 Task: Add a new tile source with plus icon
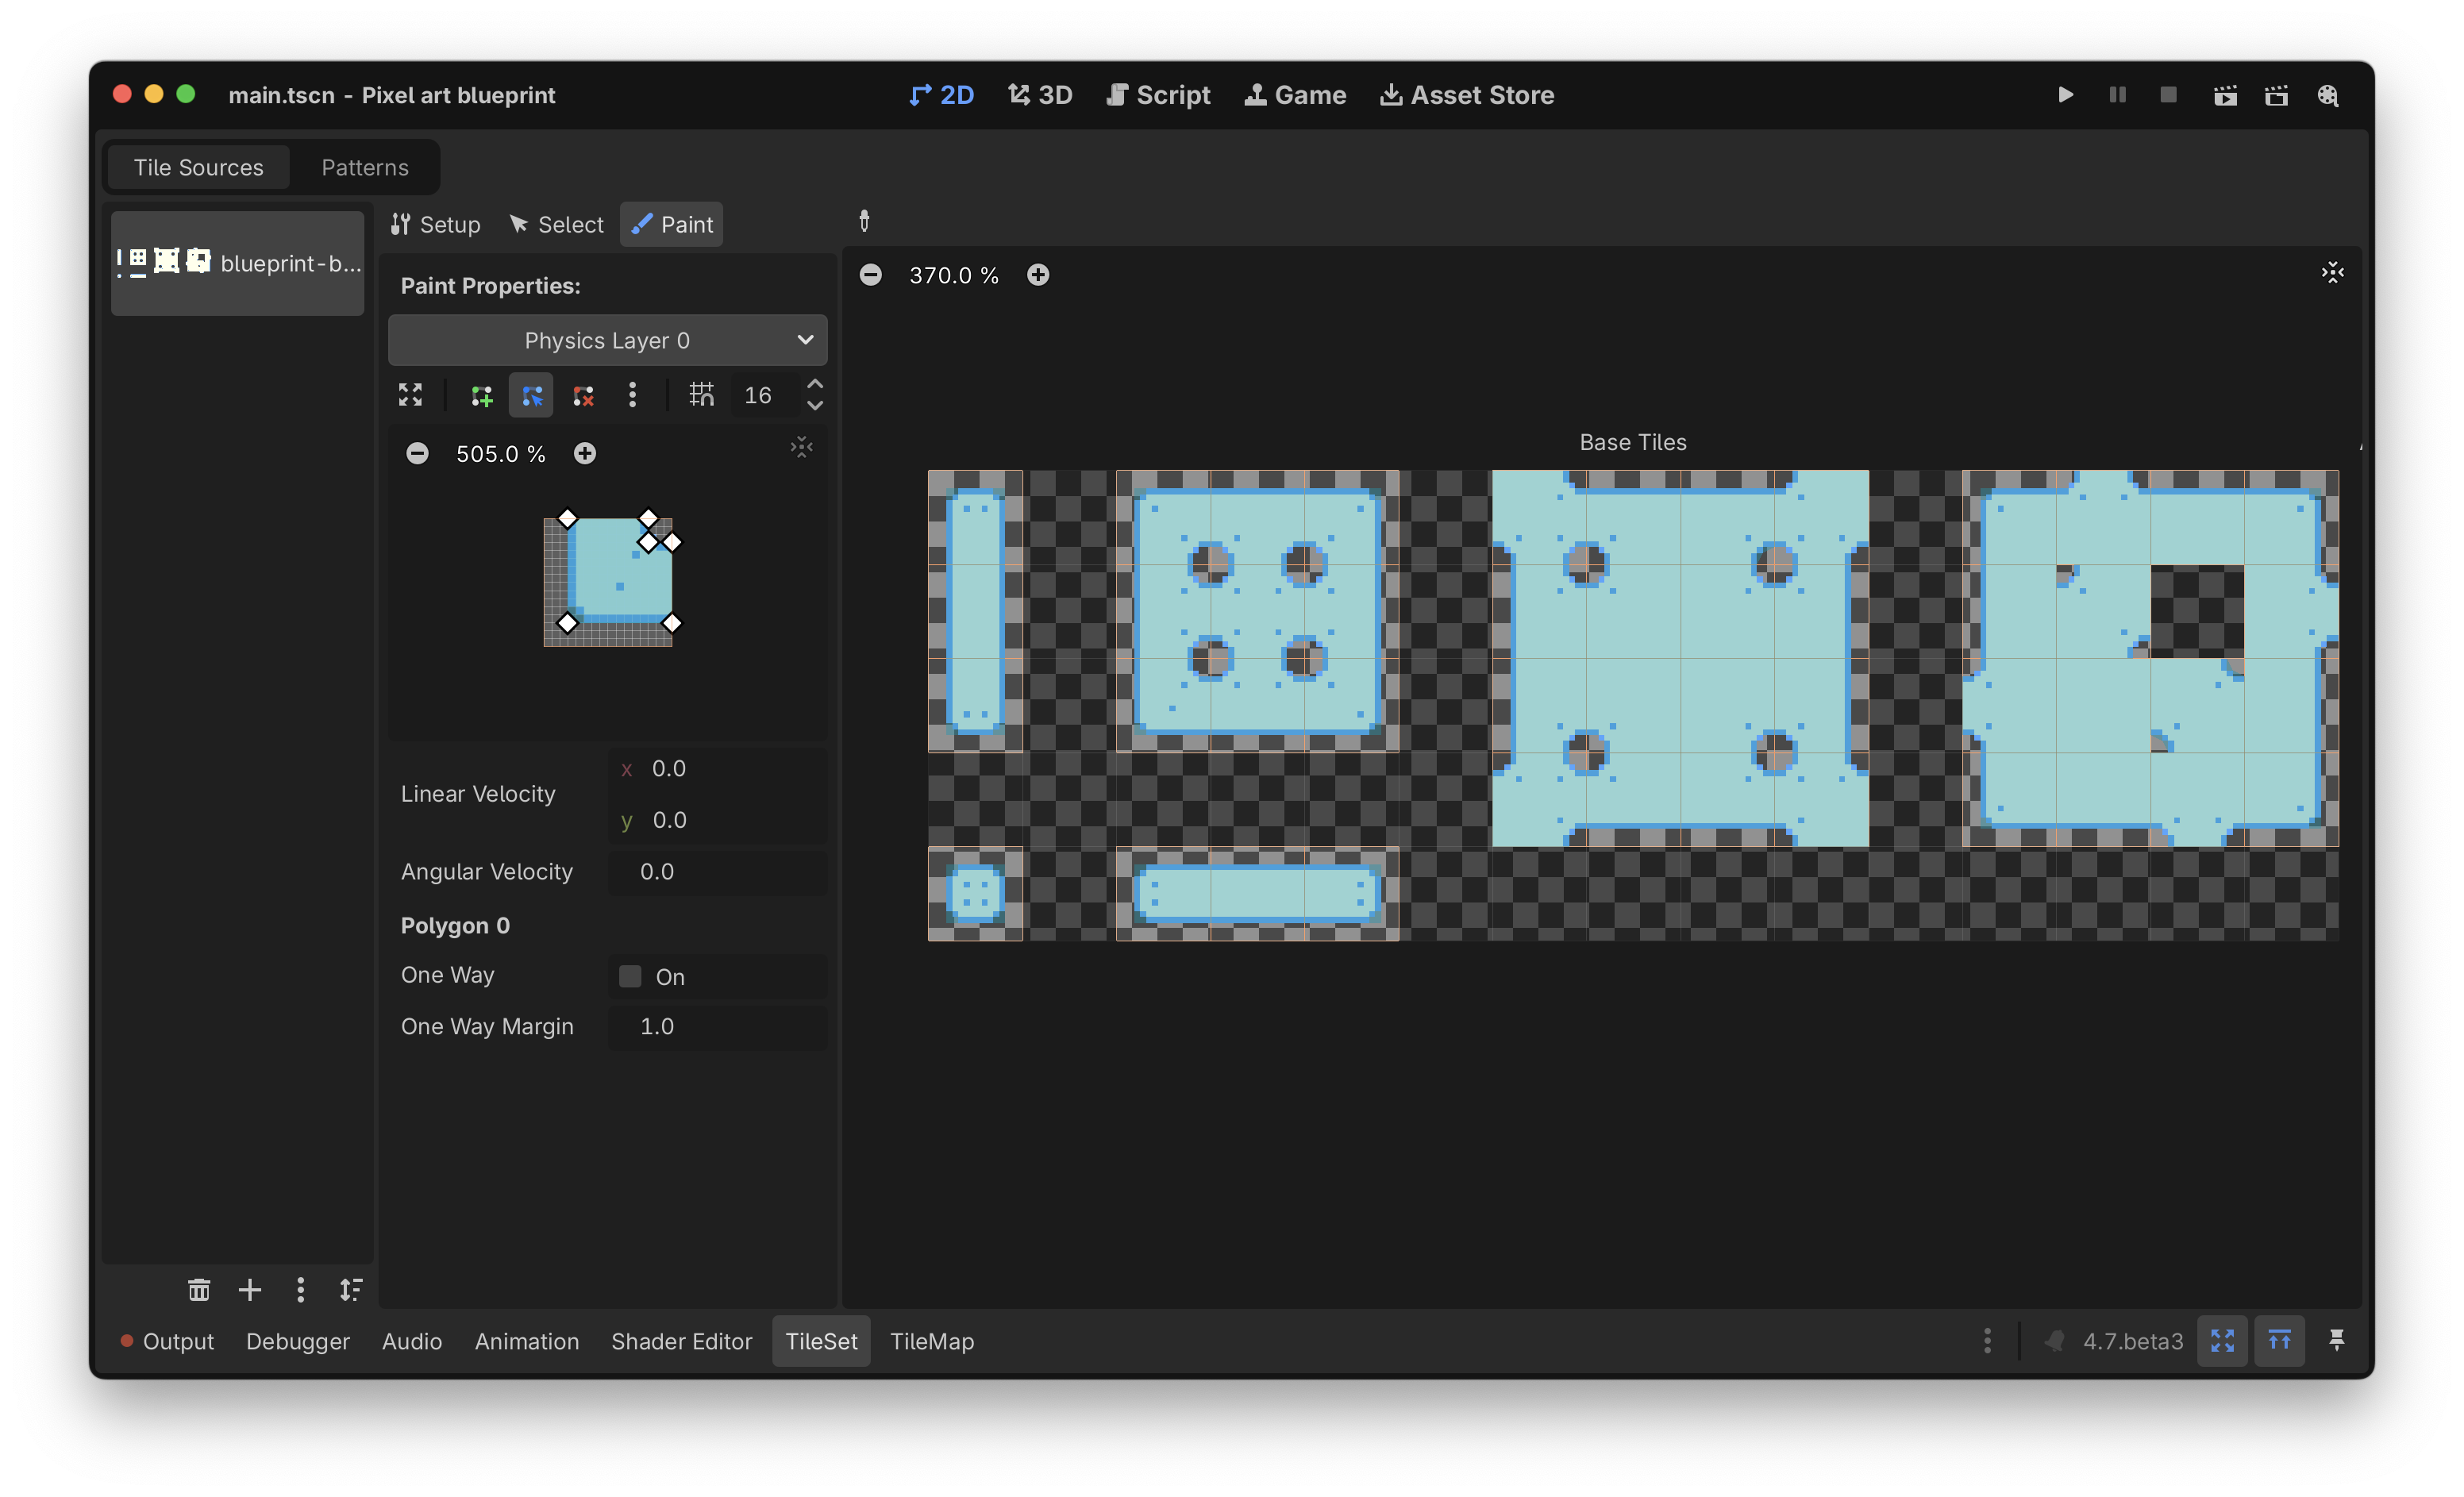[250, 1290]
